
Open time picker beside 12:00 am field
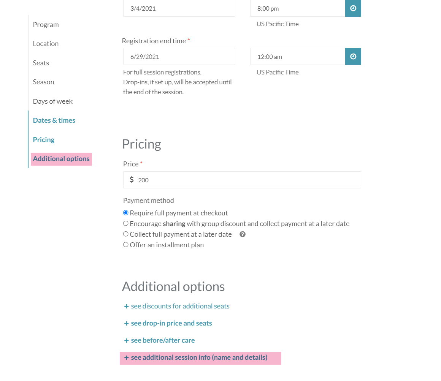(x=353, y=57)
